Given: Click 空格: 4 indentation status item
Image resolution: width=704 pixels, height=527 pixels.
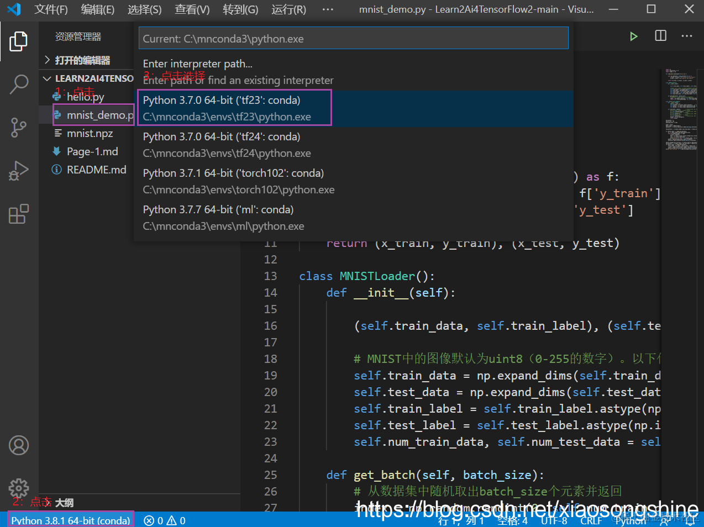Looking at the screenshot, I should (x=512, y=520).
